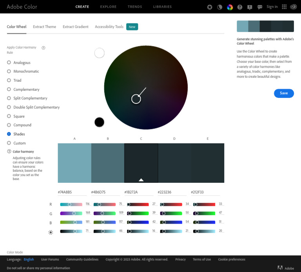
Task: Open Community Guidelines link
Action: (x=82, y=259)
